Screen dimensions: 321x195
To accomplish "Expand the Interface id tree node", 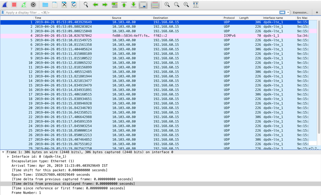I will tap(8, 157).
